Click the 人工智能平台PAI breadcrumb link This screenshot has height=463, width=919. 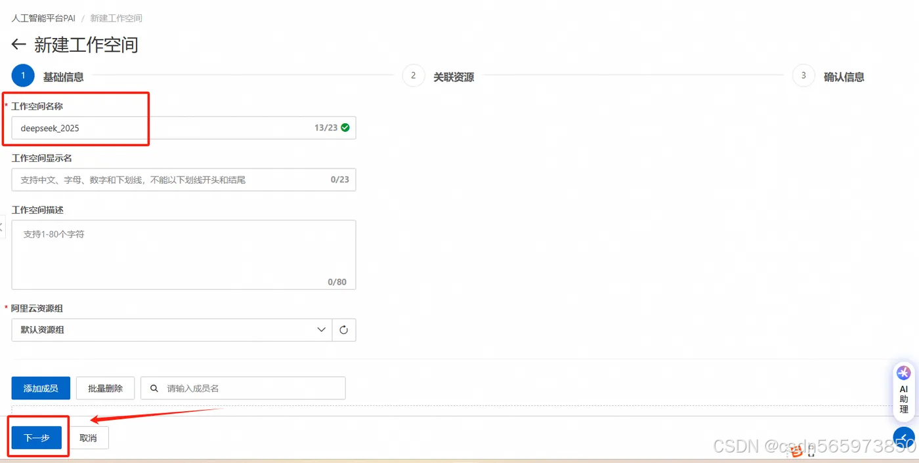pyautogui.click(x=43, y=18)
